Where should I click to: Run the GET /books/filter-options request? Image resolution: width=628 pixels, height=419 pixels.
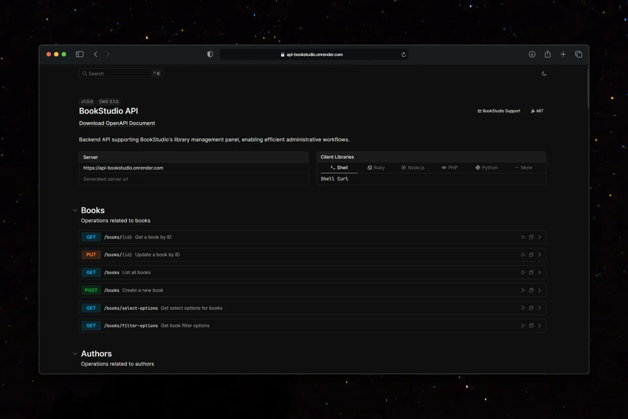[x=523, y=325]
